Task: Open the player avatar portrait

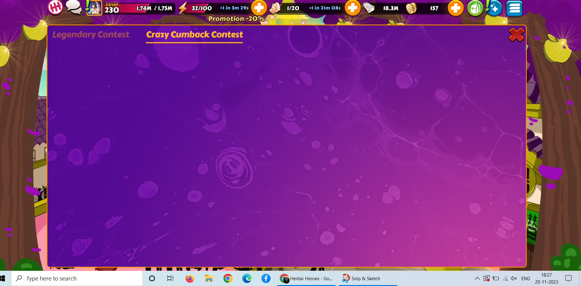Action: coord(94,8)
